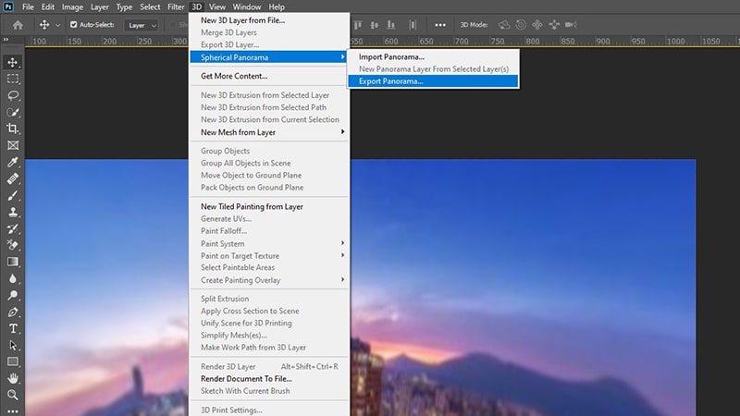This screenshot has height=416, width=740.
Task: Click the align top edges icon
Action: [x=358, y=25]
